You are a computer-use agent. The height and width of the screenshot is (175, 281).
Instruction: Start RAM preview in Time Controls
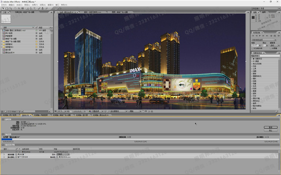tap(278, 36)
